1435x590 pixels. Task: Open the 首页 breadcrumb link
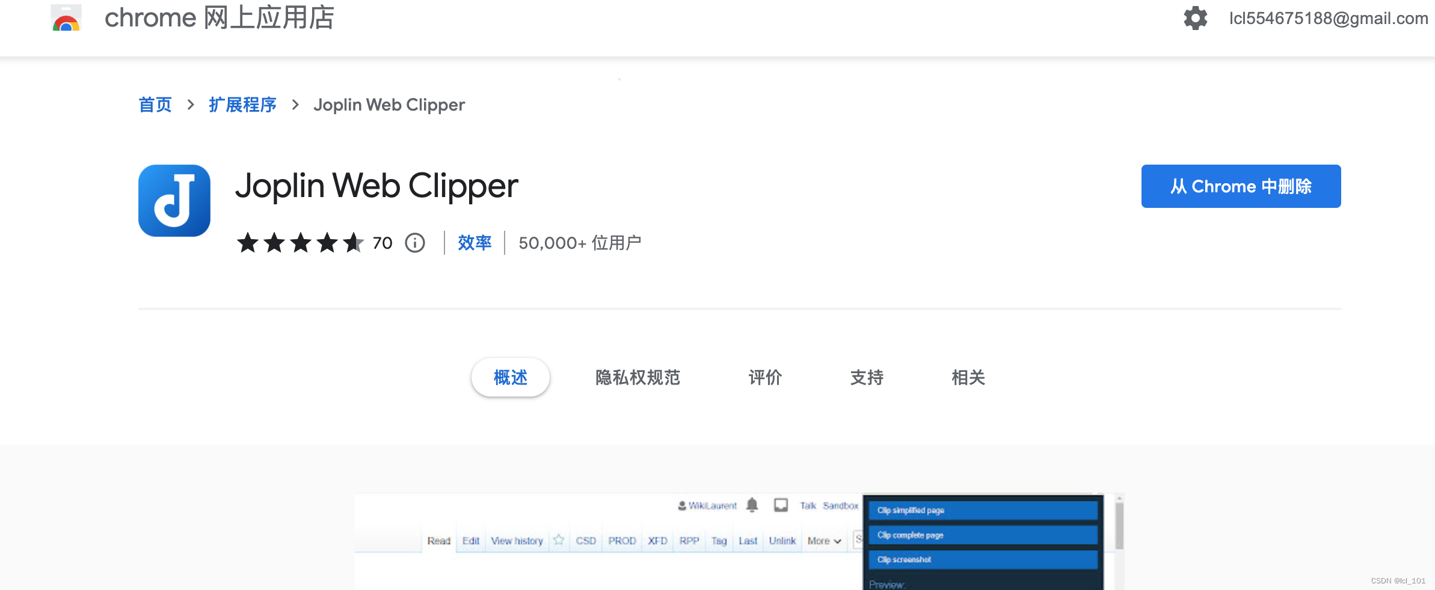tap(155, 105)
